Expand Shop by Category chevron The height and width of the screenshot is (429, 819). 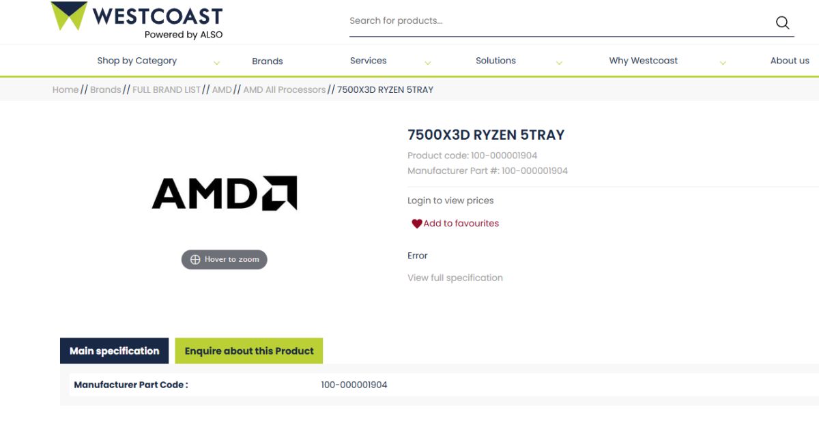[x=216, y=63]
